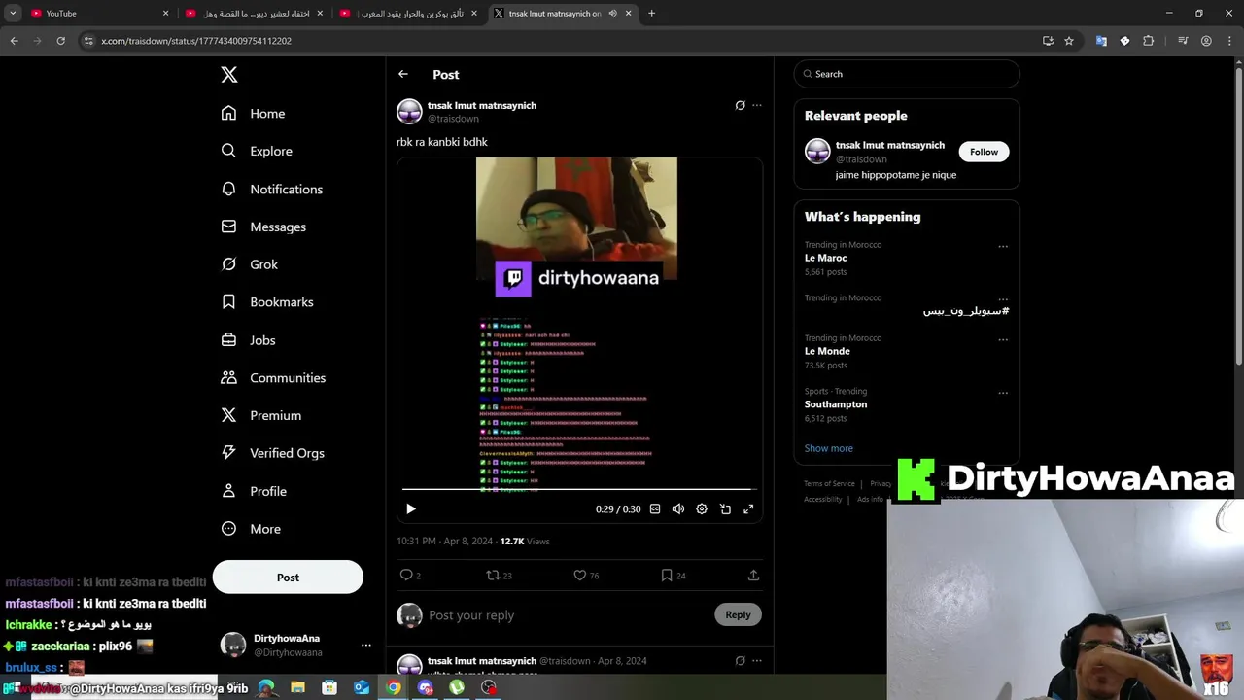
Task: Open Chrome three-dot menu
Action: coord(1229,41)
